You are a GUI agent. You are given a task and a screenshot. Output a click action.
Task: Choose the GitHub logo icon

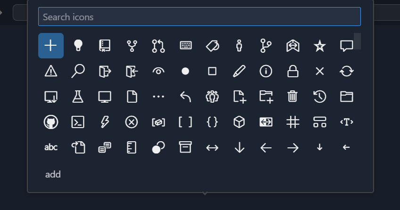click(x=51, y=122)
